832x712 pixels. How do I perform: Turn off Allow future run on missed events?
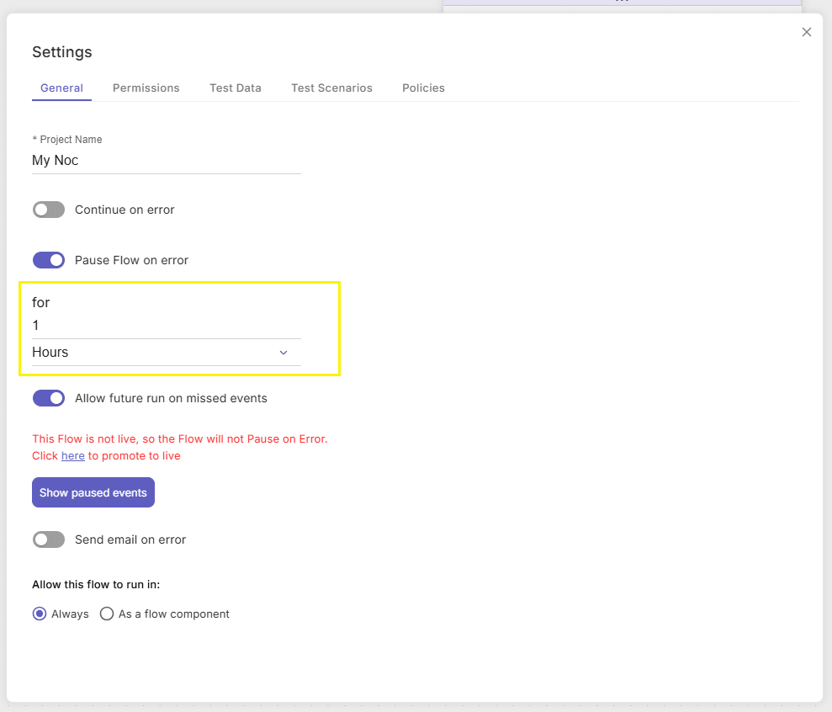(49, 398)
